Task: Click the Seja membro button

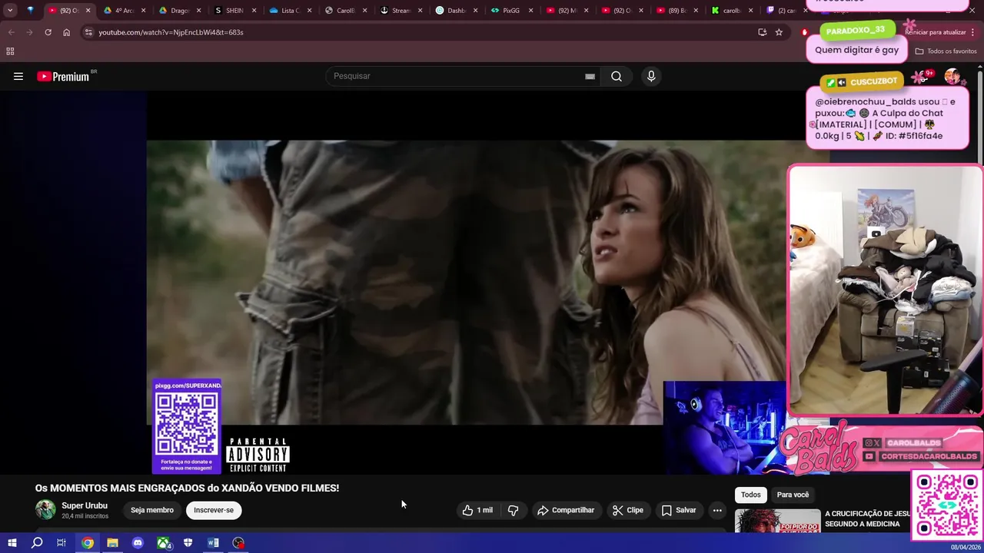Action: (152, 510)
